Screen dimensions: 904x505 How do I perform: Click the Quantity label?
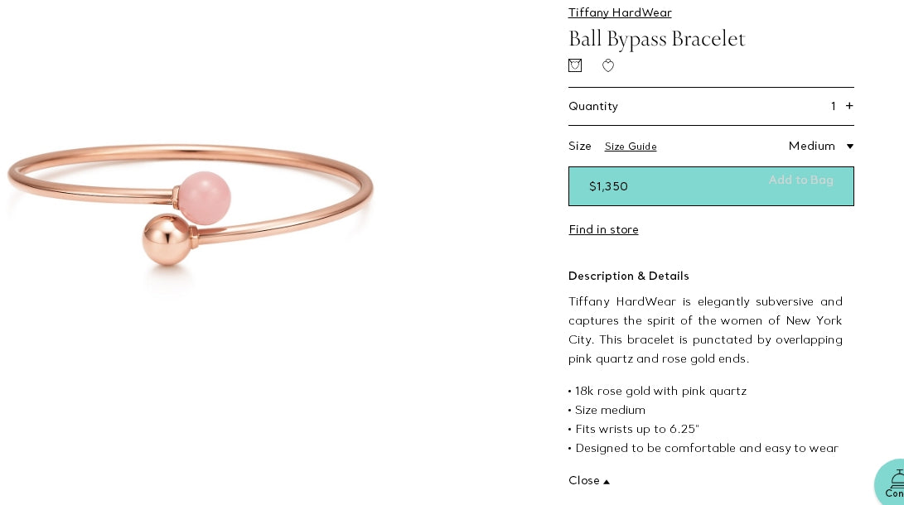pyautogui.click(x=593, y=106)
